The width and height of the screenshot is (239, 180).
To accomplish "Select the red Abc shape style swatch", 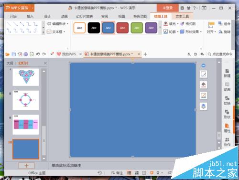I will [x=122, y=28].
